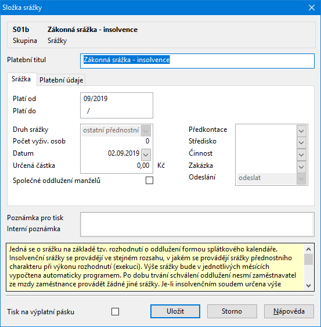This screenshot has height=327, width=321.
Task: Cancel with the Storno button
Action: click(x=232, y=311)
